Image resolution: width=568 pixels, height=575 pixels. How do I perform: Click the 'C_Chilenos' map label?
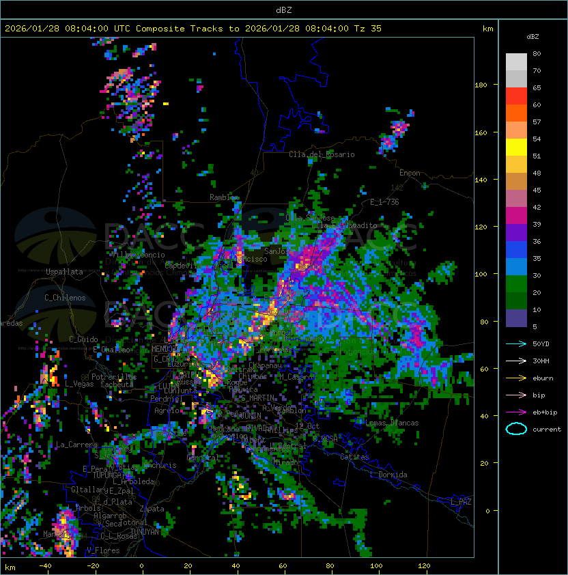65,298
